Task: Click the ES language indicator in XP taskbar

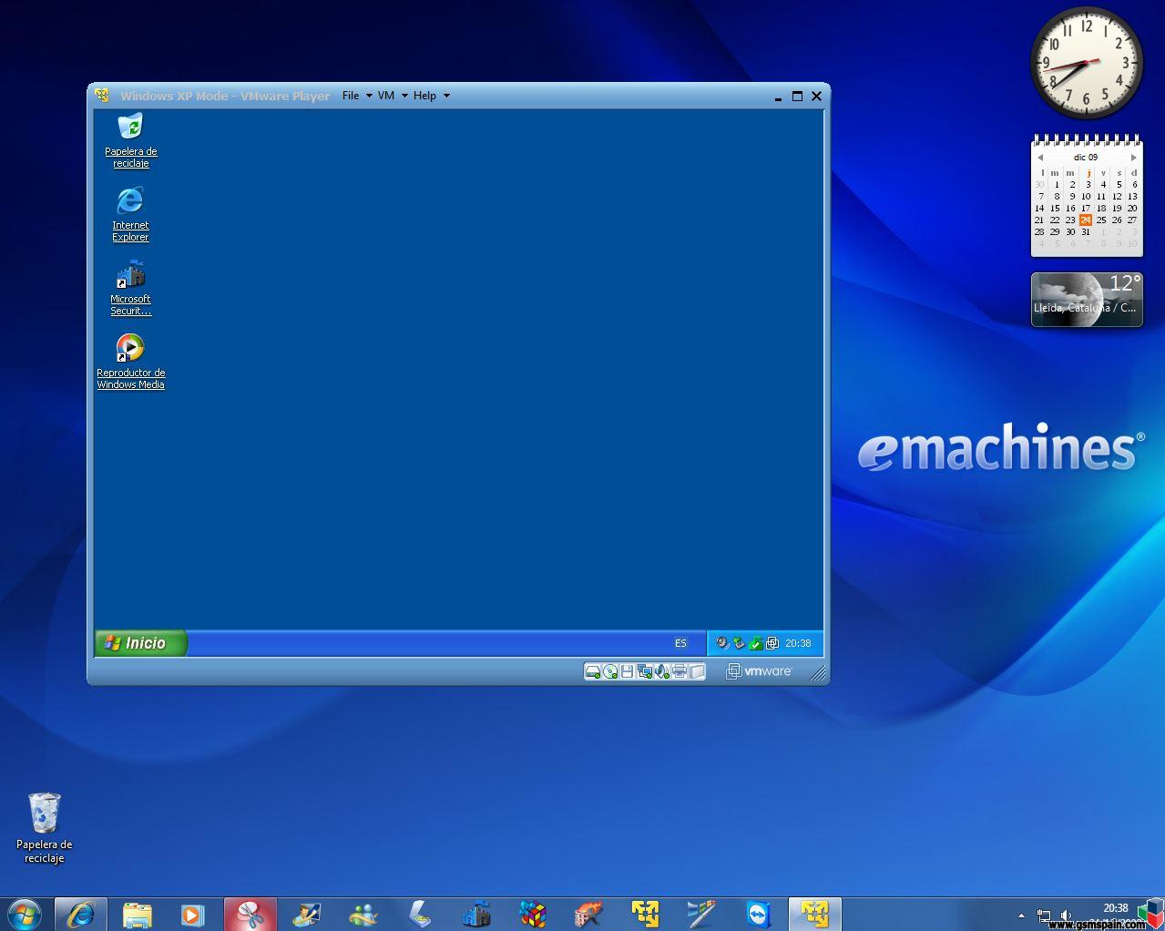Action: (680, 643)
